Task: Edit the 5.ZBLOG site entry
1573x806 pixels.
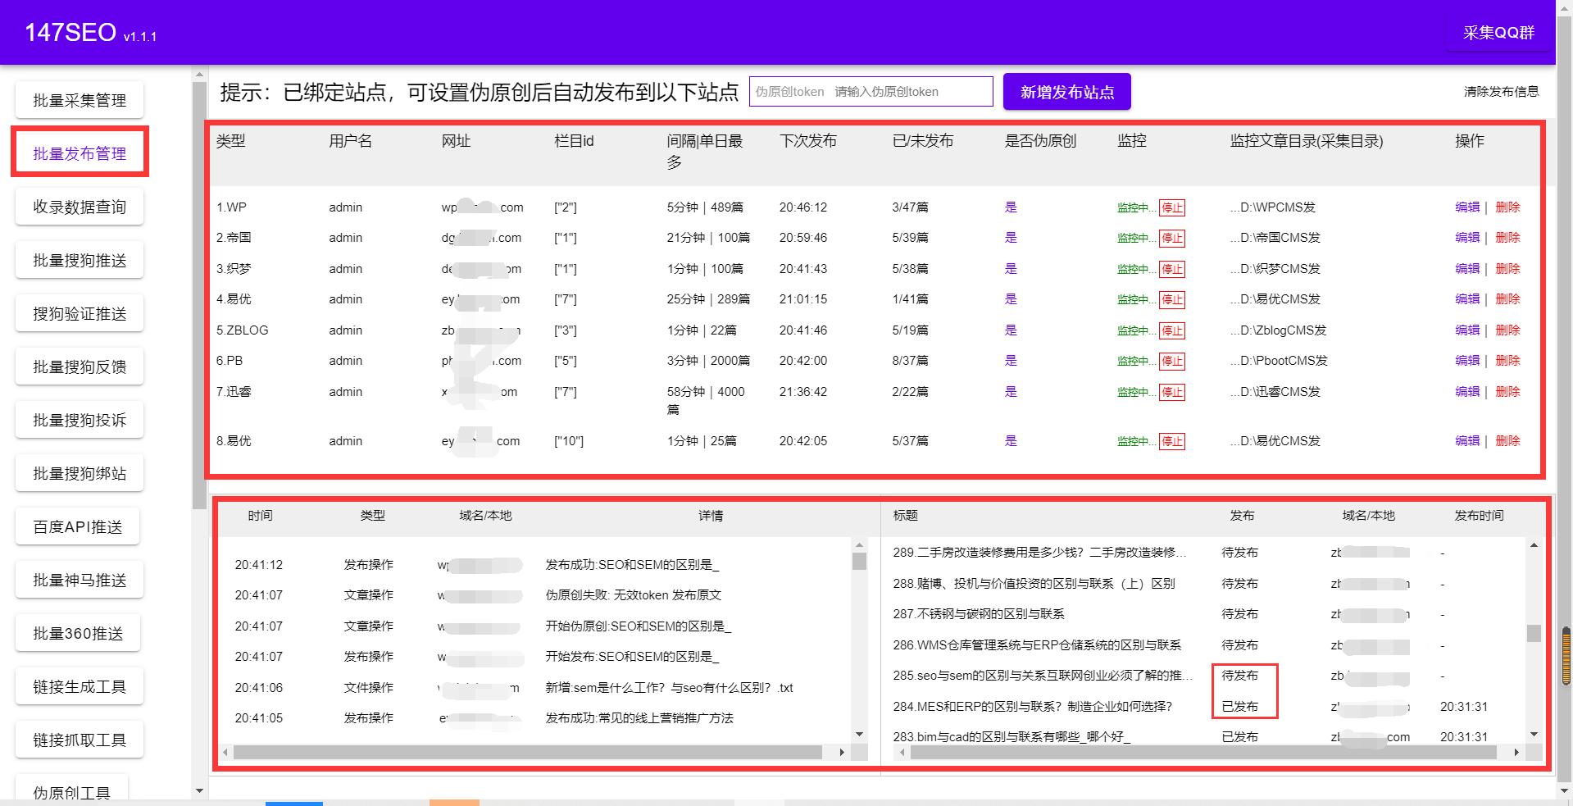Action: 1468,330
